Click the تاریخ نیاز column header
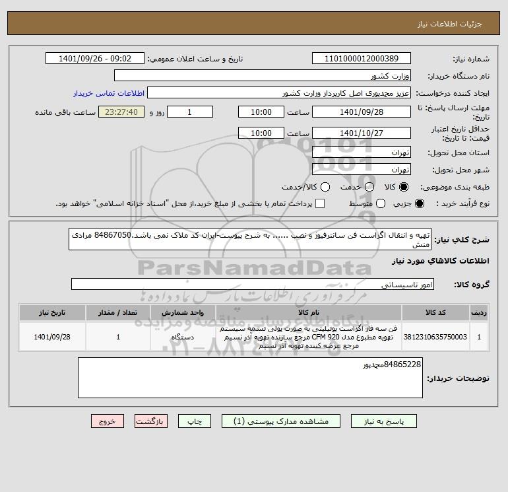This screenshot has width=508, height=492. (52, 312)
